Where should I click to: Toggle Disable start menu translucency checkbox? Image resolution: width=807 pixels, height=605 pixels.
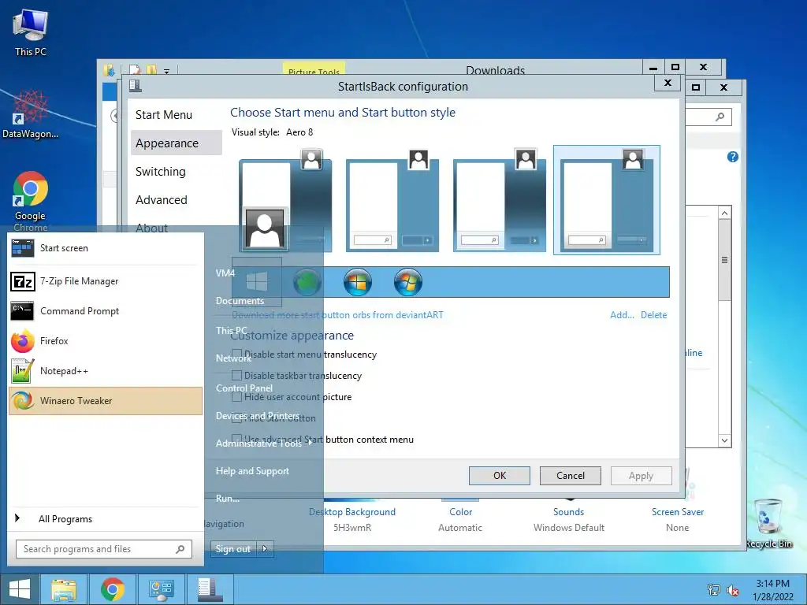click(x=236, y=354)
